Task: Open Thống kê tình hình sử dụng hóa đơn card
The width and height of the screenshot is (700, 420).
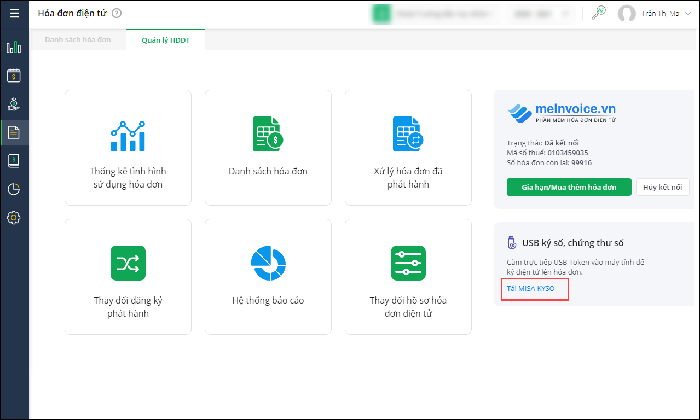Action: tap(128, 148)
